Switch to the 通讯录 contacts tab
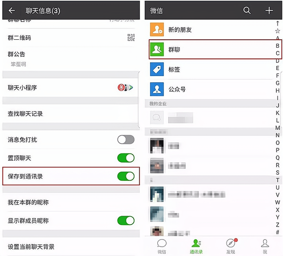This screenshot has height=256, width=283. click(x=196, y=246)
